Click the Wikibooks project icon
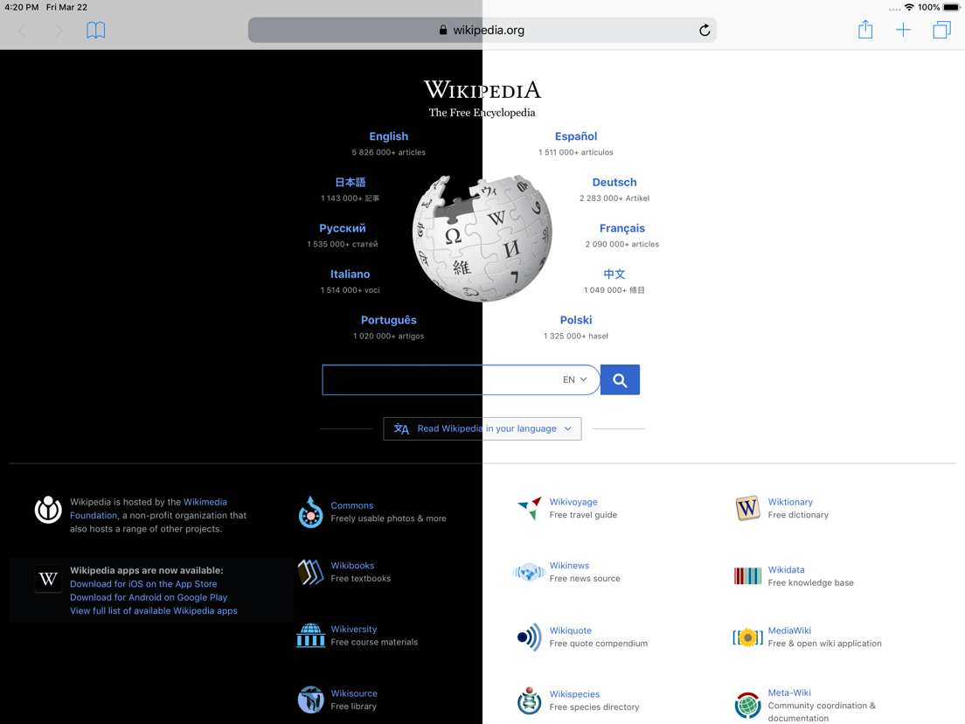Image resolution: width=965 pixels, height=724 pixels. [310, 572]
